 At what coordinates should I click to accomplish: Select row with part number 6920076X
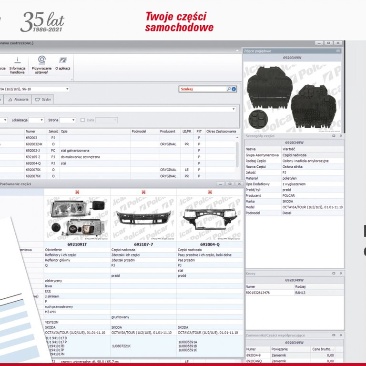coord(118,176)
